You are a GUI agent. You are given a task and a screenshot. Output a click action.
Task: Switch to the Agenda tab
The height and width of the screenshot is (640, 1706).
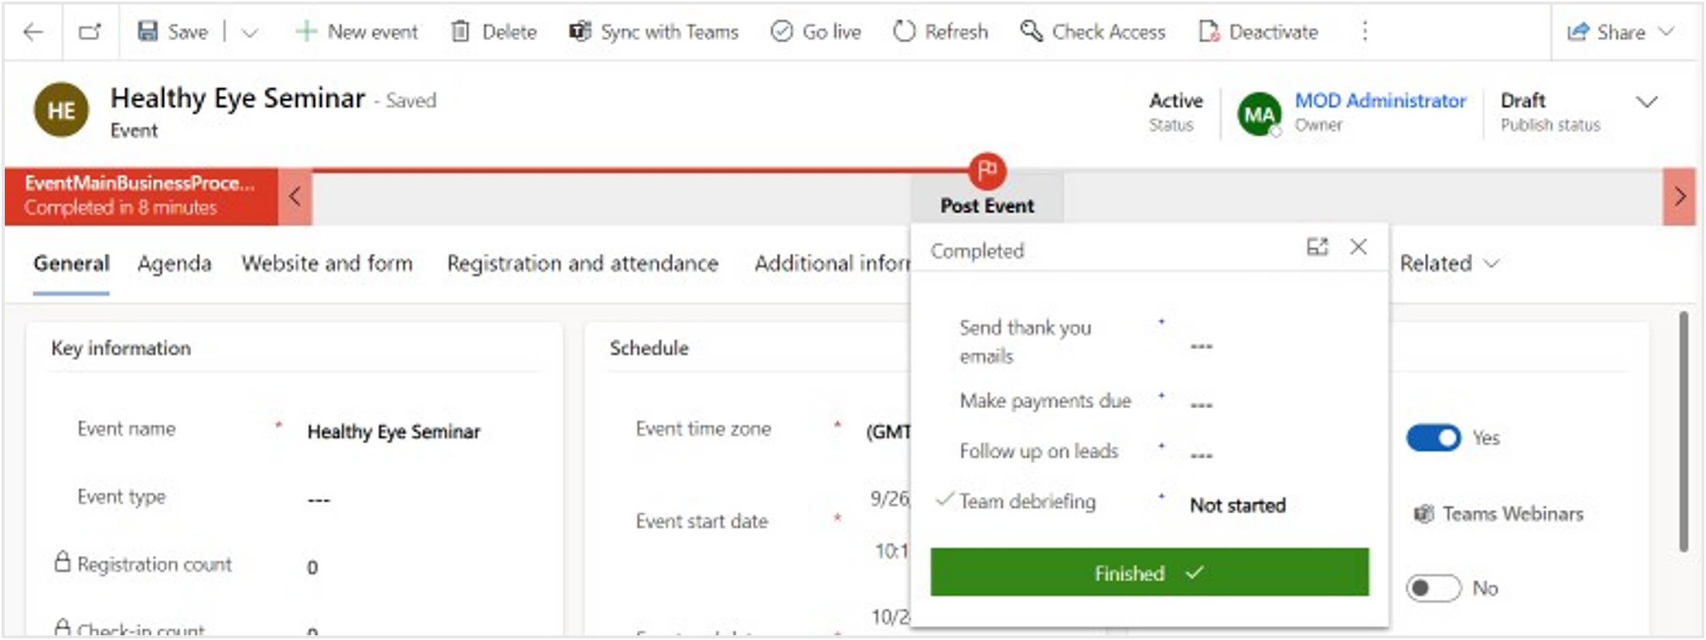point(175,263)
